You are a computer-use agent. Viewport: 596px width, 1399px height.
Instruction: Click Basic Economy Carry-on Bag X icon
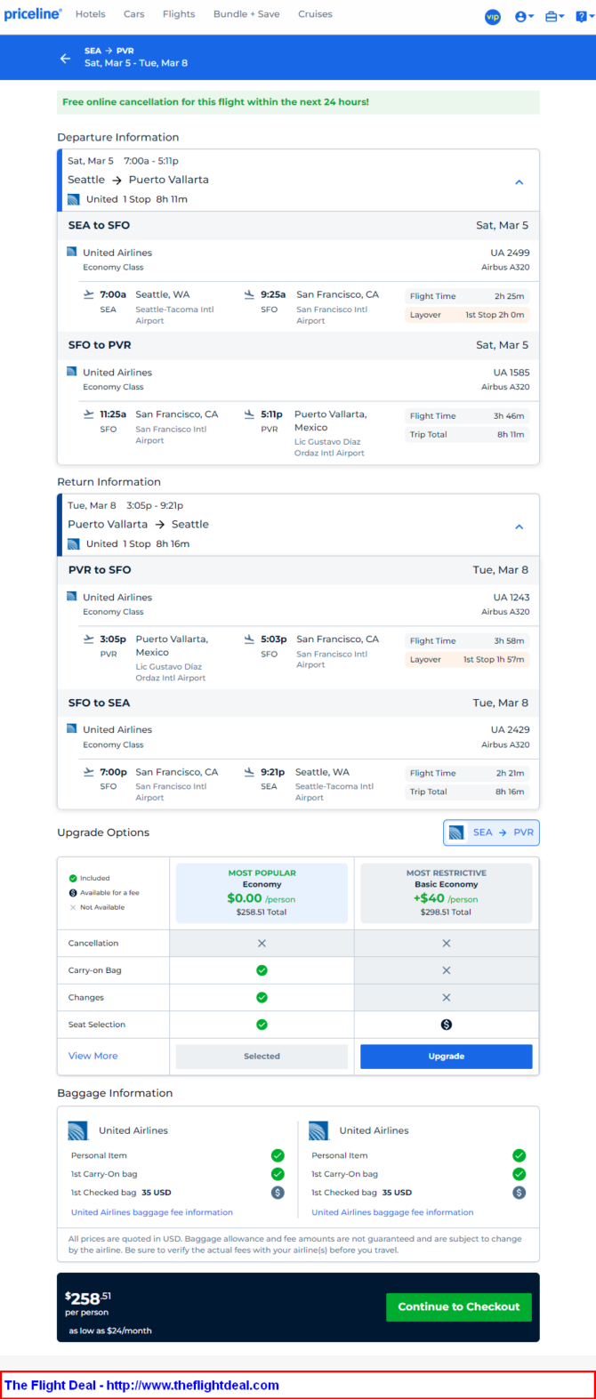447,970
